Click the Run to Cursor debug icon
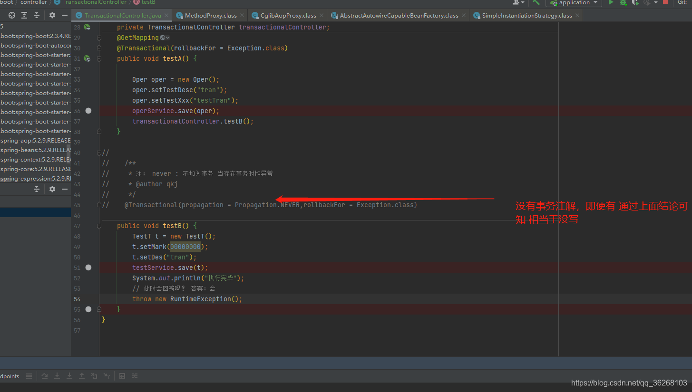692x392 pixels. coord(107,376)
